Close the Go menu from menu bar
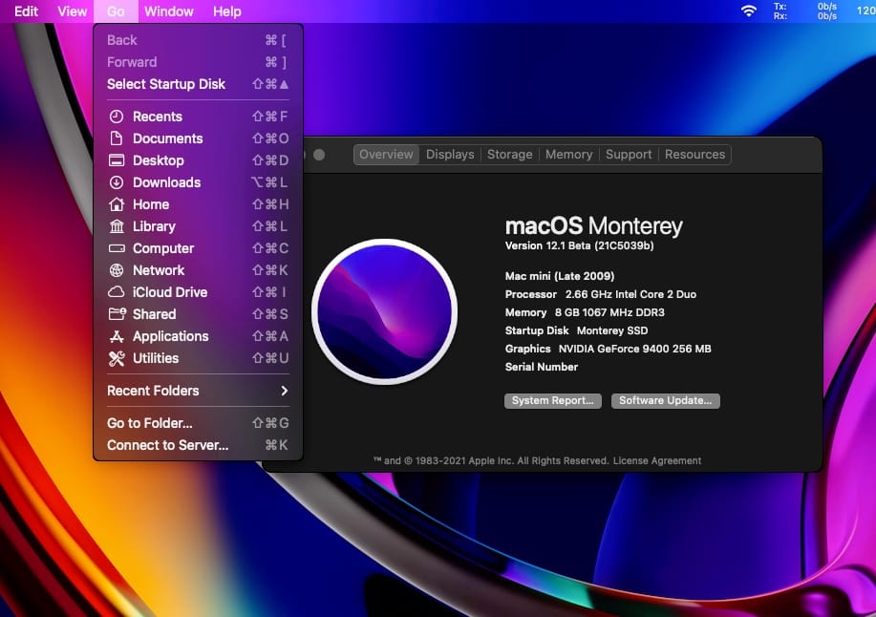 (x=116, y=11)
